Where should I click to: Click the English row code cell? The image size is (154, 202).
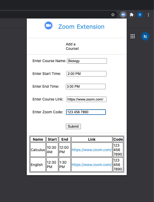pos(118,164)
